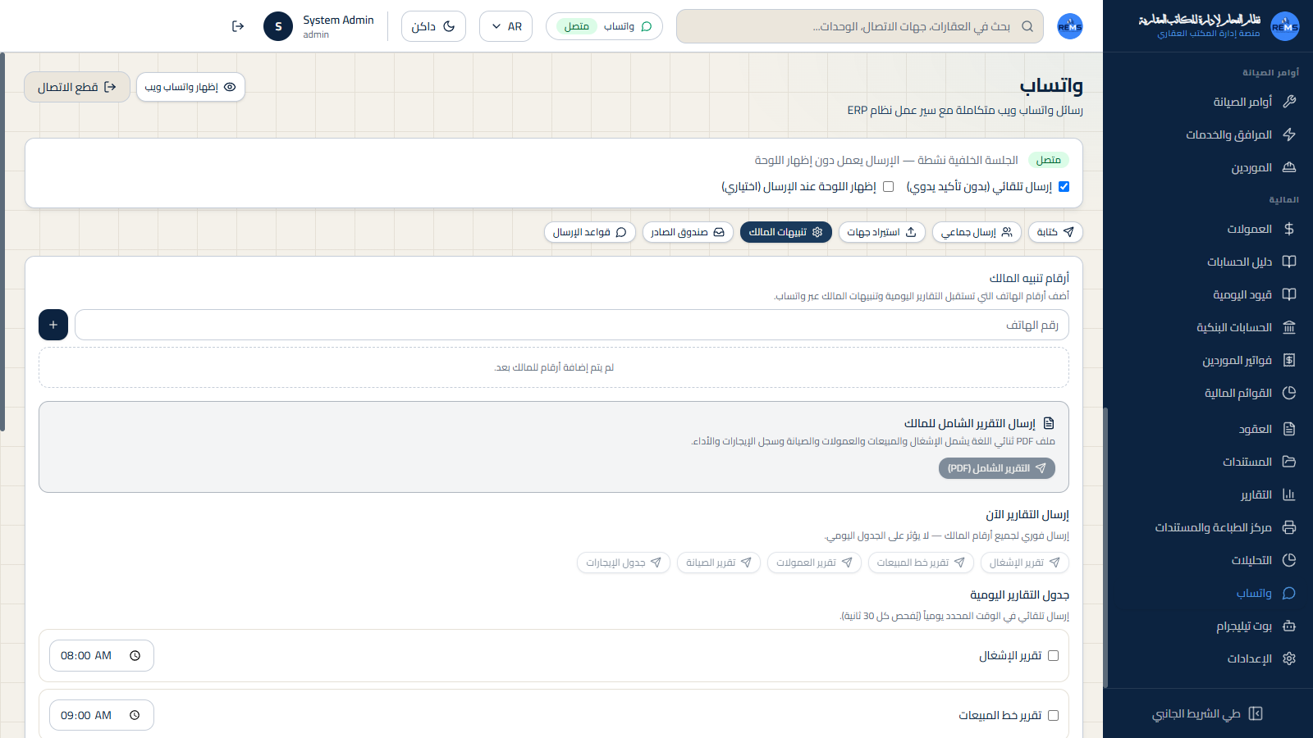
Task: Send تقرير الصيانة now button
Action: pos(719,563)
